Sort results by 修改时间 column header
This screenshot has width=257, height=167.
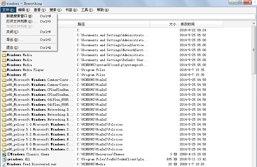187,24
